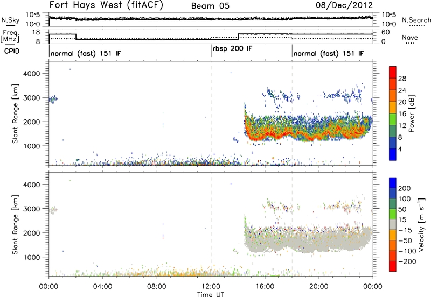Click the 'Power [dB]' colorbar label
The height and width of the screenshot is (298, 431).
[411, 113]
